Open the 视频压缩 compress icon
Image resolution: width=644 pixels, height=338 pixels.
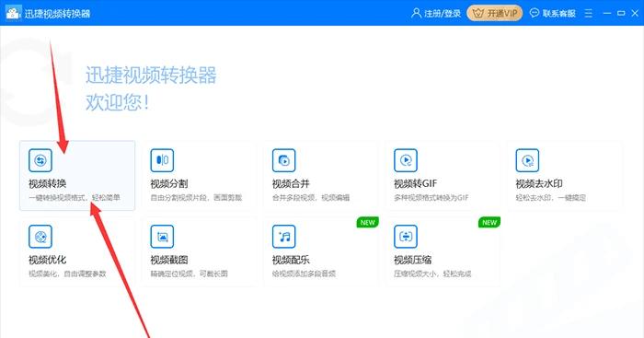pyautogui.click(x=406, y=237)
